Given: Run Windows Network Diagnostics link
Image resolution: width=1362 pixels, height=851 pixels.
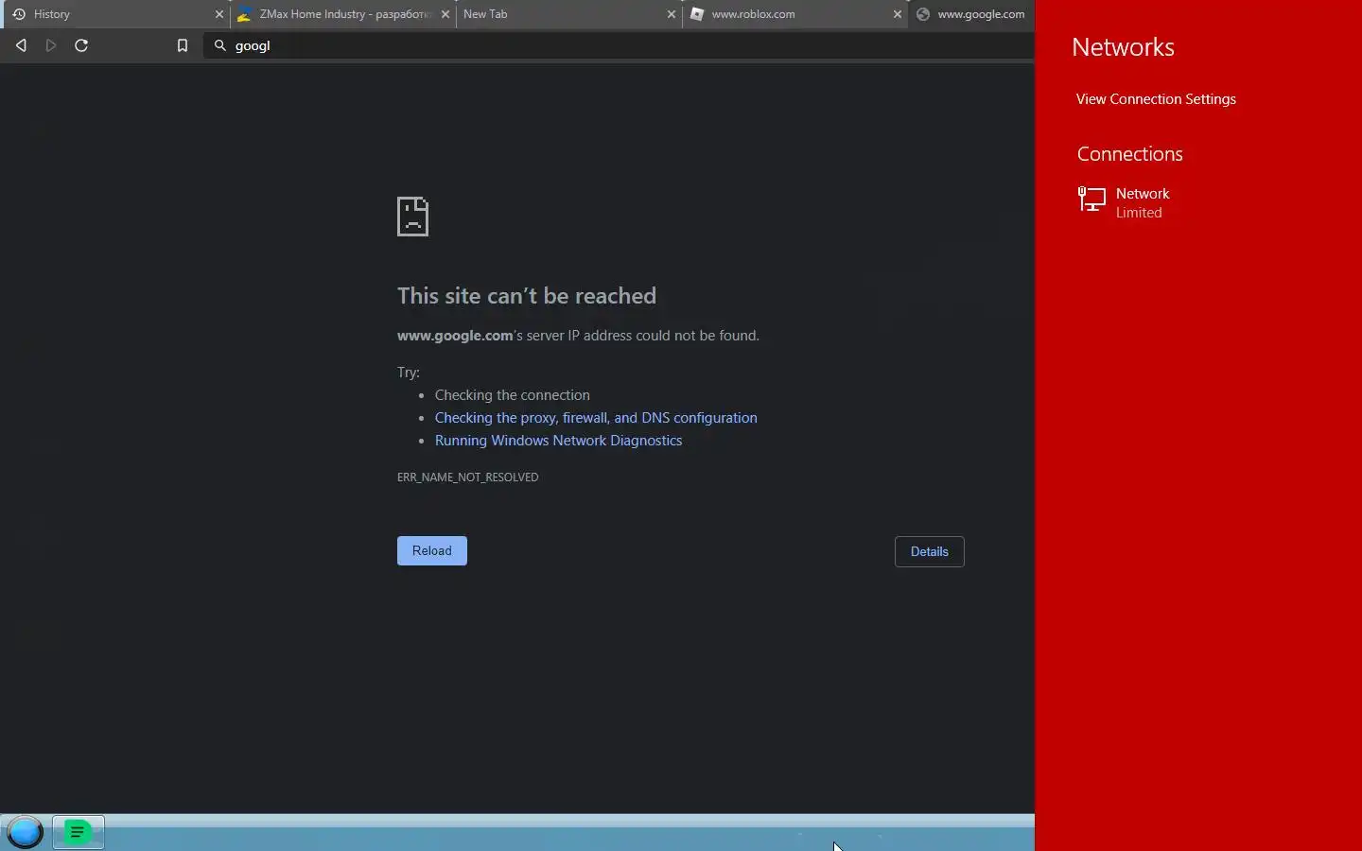Looking at the screenshot, I should [x=558, y=441].
